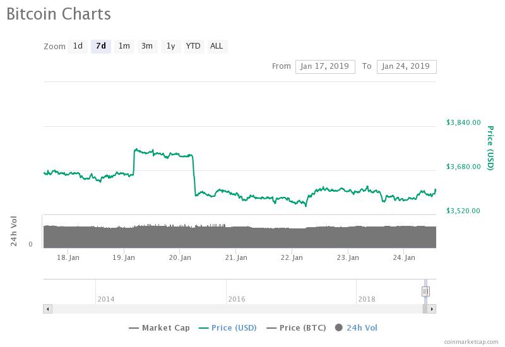Viewport: 505px width, 347px height.
Task: Toggle the Price (BTC) series in the legend
Action: (x=296, y=327)
